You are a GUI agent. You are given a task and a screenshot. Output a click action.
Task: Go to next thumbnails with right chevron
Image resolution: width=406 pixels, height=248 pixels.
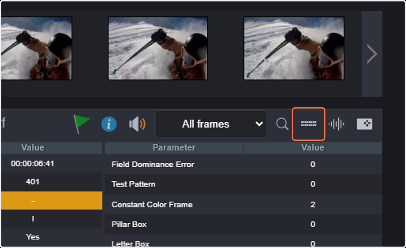pos(372,54)
